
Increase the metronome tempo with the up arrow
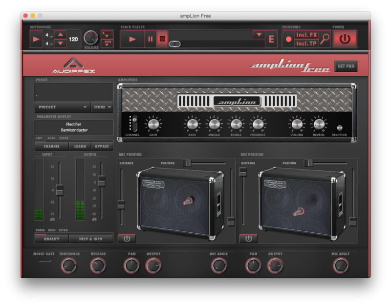(60, 34)
